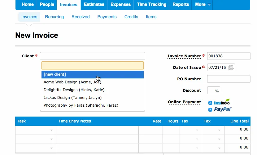Go to the Recurring invoices subtab

[54, 17]
